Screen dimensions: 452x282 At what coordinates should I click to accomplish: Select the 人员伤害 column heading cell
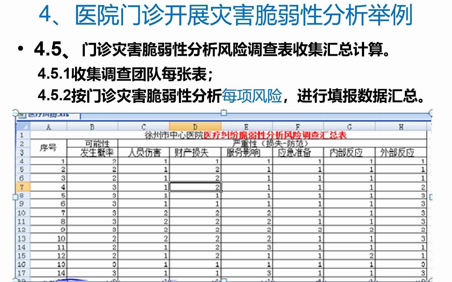(143, 153)
